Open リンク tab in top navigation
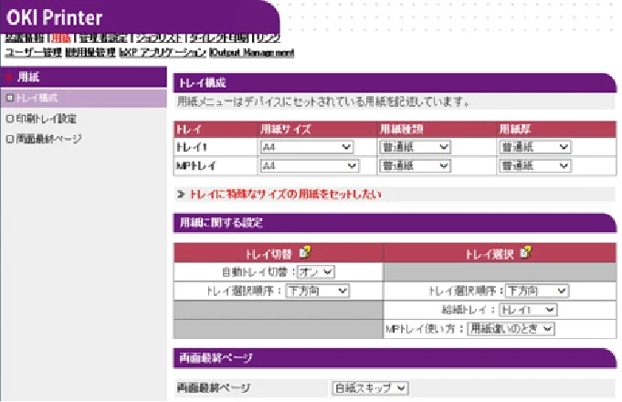Viewport: 622px width, 402px height. (269, 38)
